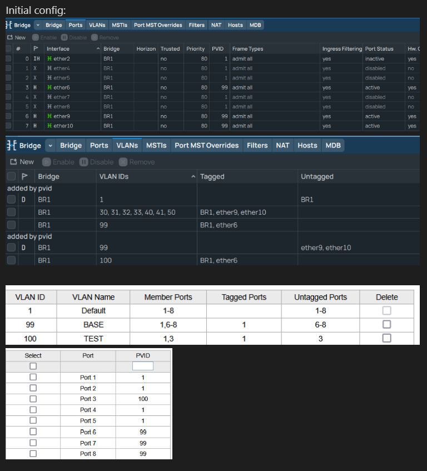Click the ether4 interface port icon
Image resolution: width=427 pixels, height=471 pixels.
(49, 68)
